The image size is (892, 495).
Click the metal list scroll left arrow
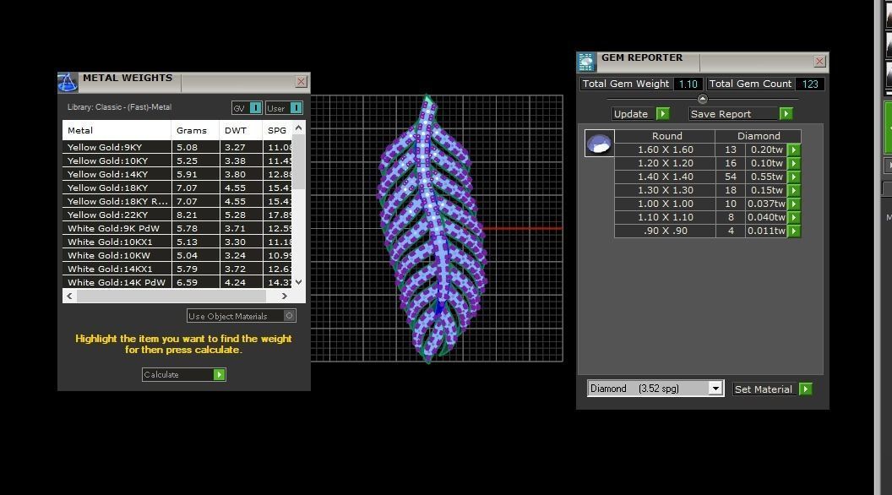(69, 296)
